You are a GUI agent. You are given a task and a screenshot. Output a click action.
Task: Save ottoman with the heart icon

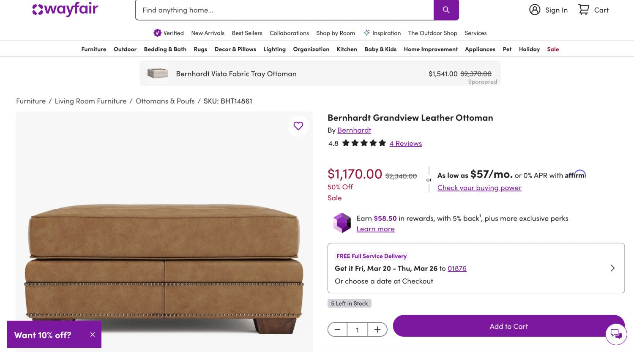click(298, 126)
